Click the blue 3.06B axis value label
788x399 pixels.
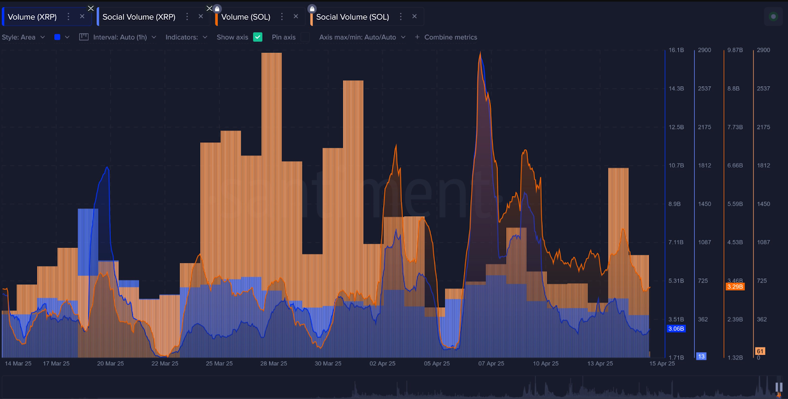[676, 329]
